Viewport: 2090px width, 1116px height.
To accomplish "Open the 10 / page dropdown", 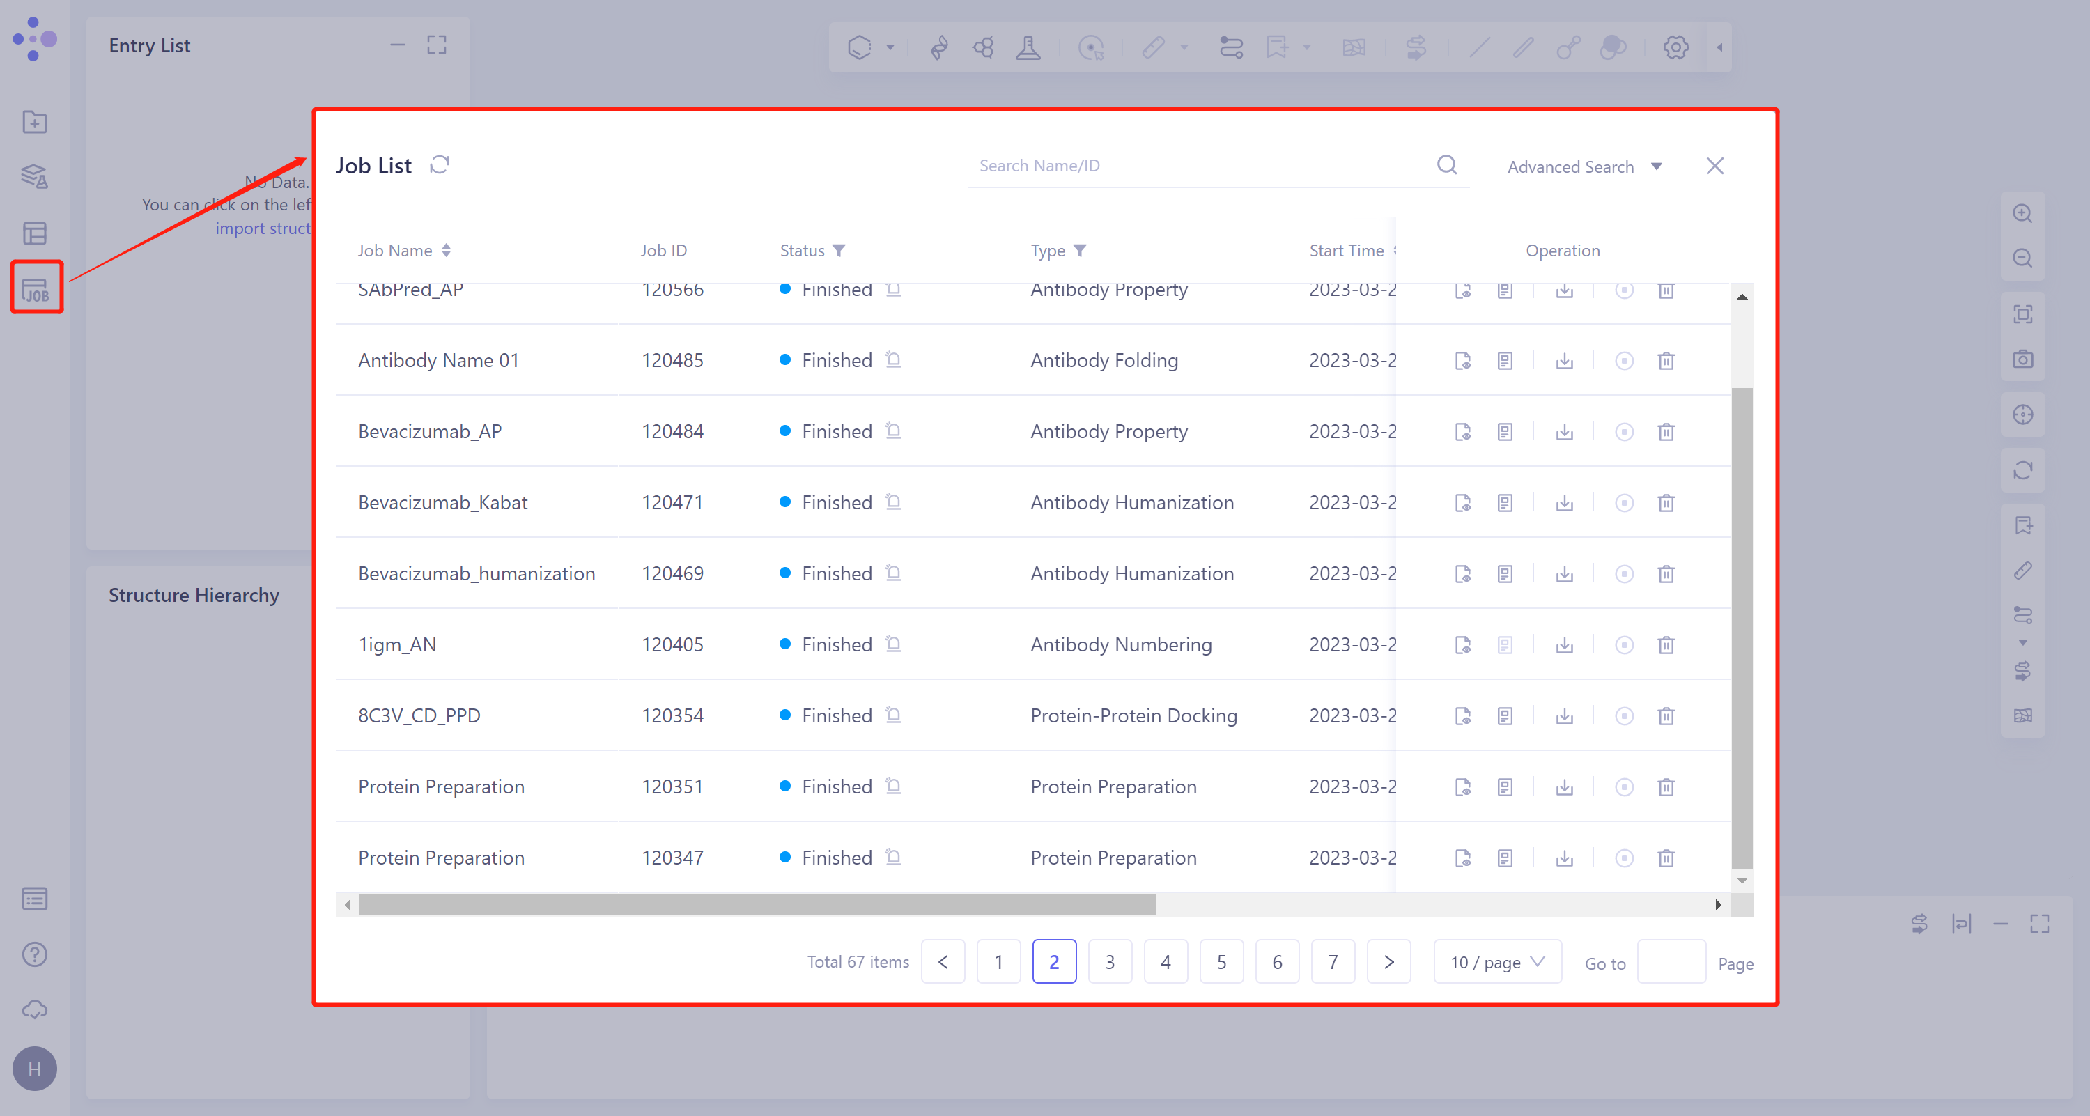I will tap(1496, 962).
